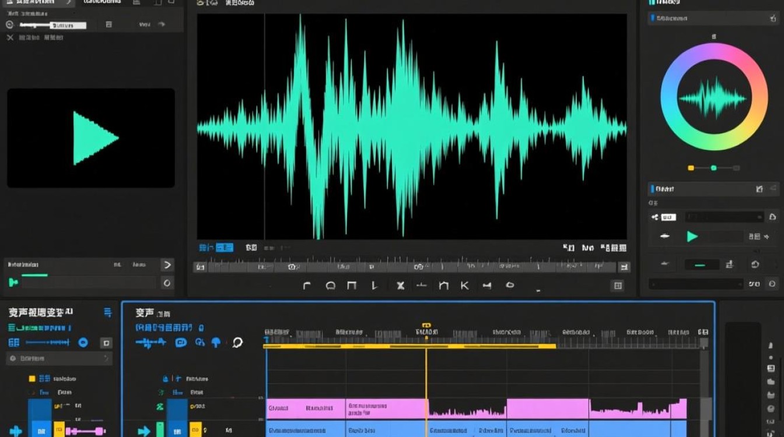The height and width of the screenshot is (437, 784).
Task: Open the dark dropdown field in right panel
Action: point(723,217)
